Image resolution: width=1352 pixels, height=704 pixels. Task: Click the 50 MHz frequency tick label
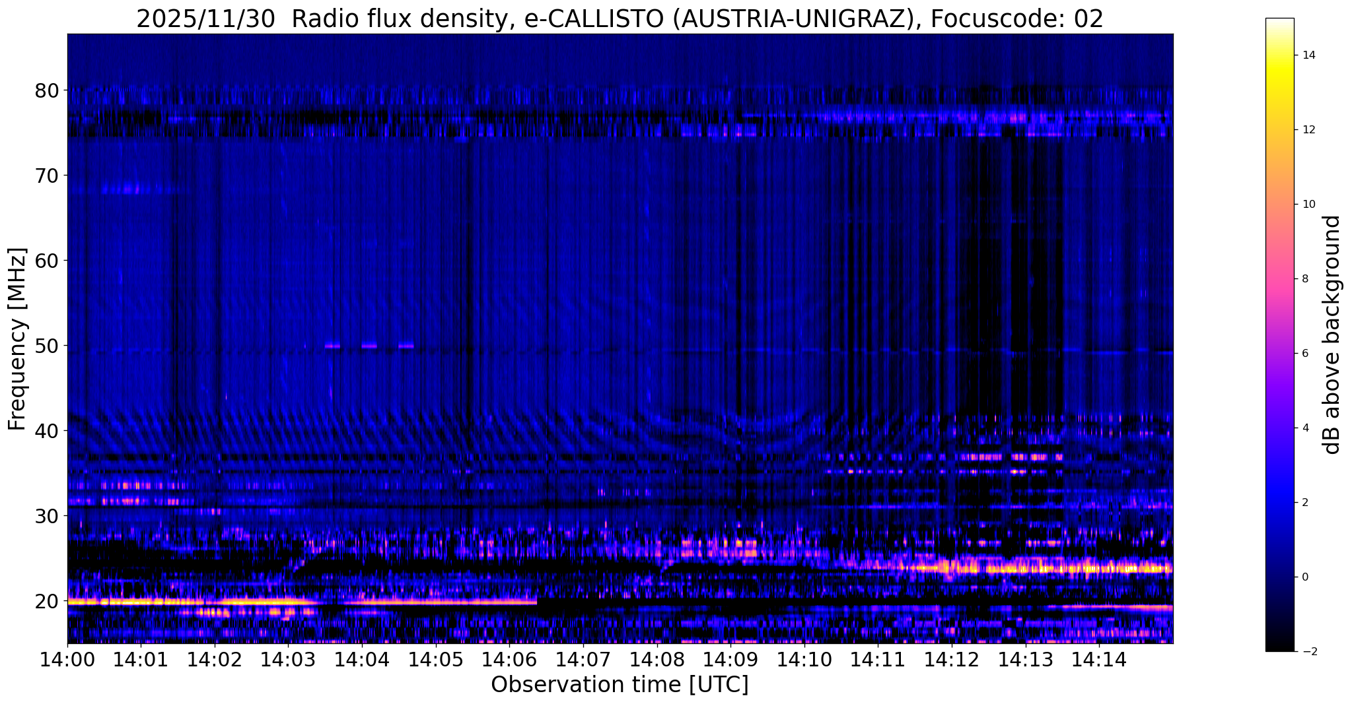[x=47, y=346]
